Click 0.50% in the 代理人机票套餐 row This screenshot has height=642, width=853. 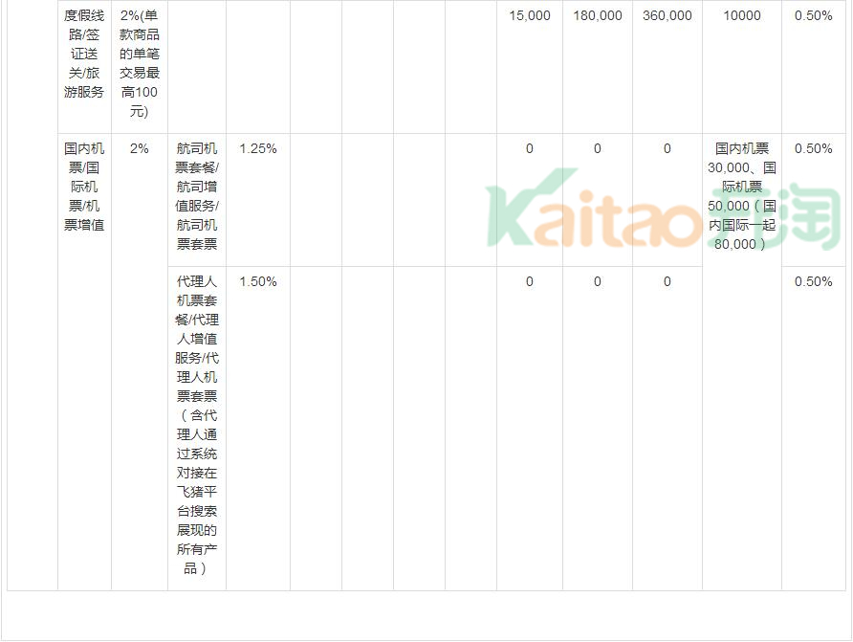pos(813,281)
